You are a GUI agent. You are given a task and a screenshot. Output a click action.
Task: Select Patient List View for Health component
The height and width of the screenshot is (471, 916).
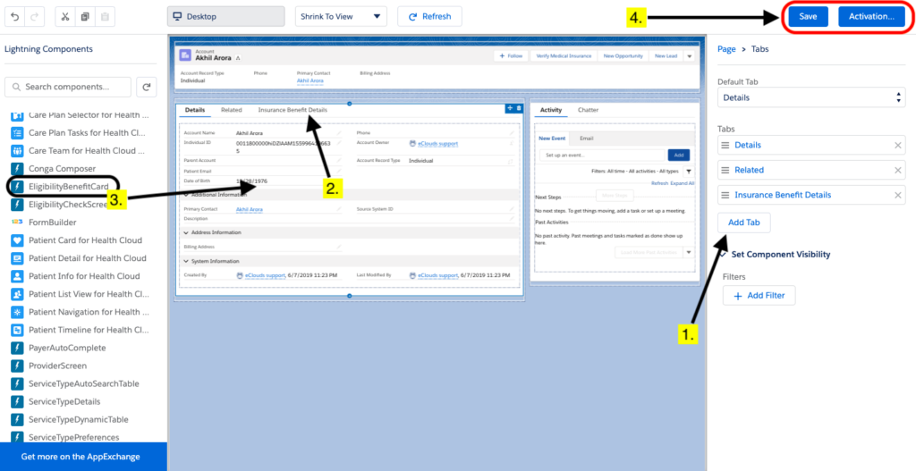point(80,294)
